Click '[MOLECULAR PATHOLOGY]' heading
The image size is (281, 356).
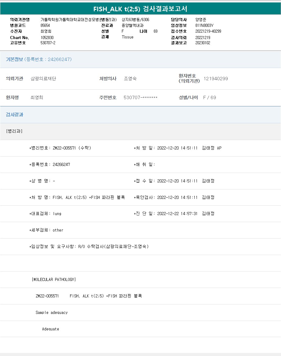click(54, 279)
